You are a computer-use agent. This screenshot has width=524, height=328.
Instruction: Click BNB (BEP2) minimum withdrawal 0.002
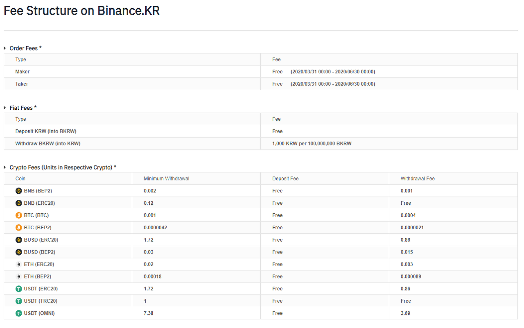pyautogui.click(x=150, y=191)
